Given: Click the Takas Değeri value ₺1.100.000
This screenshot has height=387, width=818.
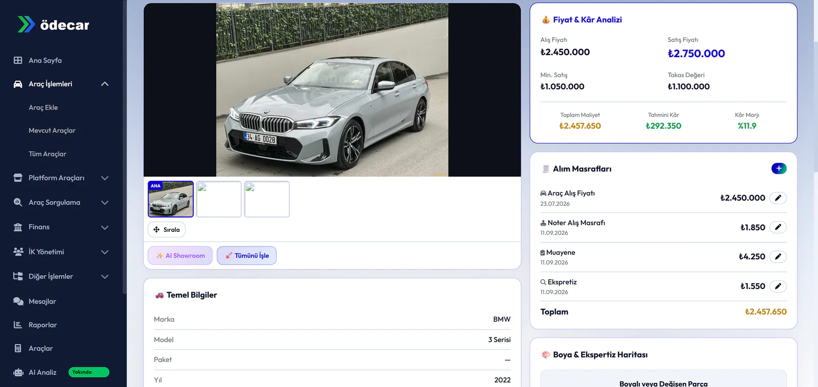Looking at the screenshot, I should pos(689,87).
